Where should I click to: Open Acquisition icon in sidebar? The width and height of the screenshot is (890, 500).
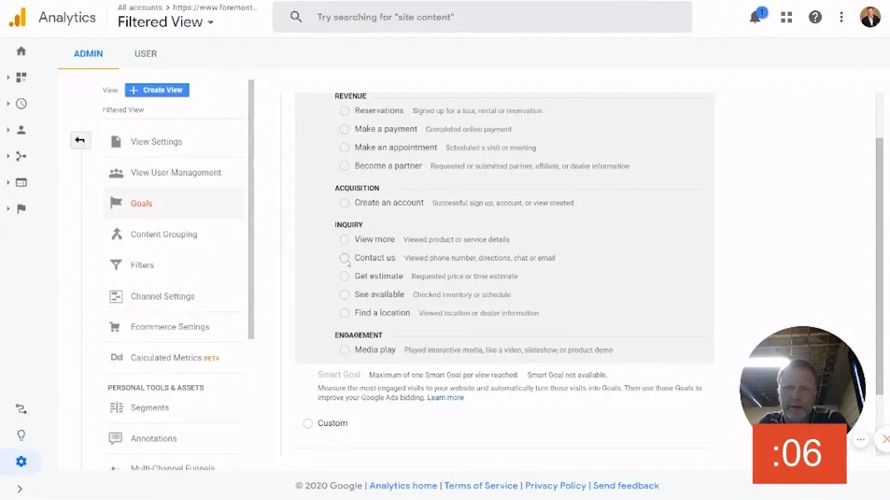[x=21, y=156]
